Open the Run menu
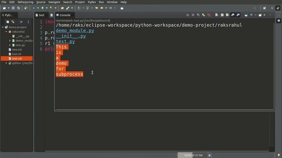This screenshot has width=282, height=158. tap(101, 2)
